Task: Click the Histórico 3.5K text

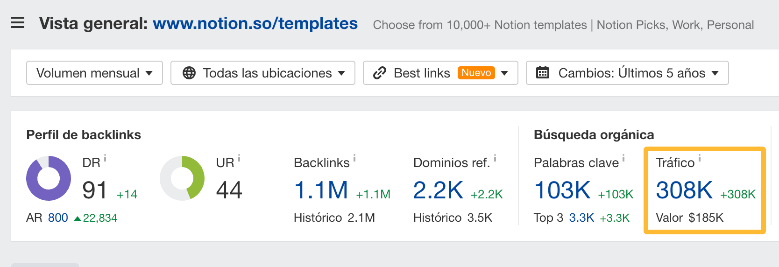Action: (453, 218)
